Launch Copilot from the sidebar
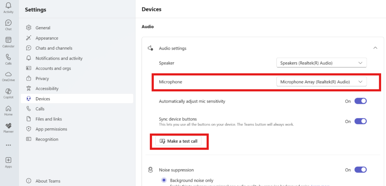The image size is (386, 186). [x=8, y=92]
